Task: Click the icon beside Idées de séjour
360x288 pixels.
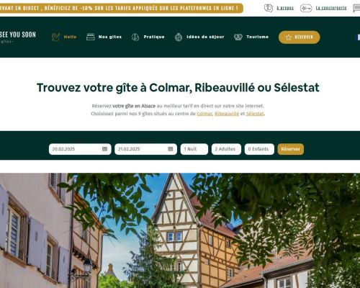Action: pos(179,37)
